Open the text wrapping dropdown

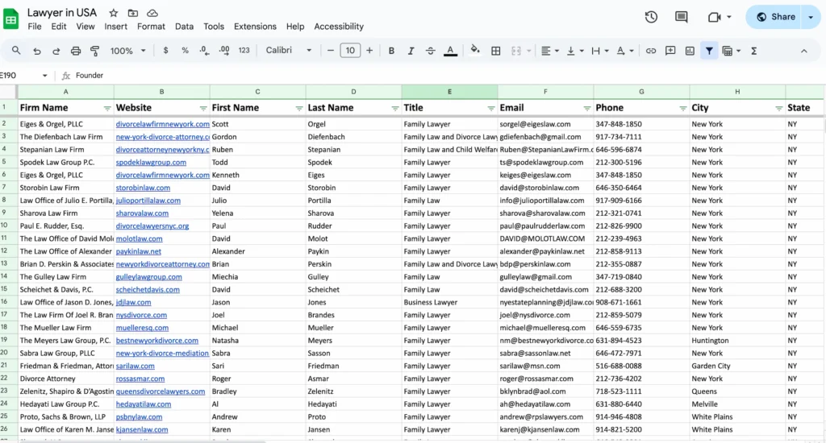[x=599, y=51]
